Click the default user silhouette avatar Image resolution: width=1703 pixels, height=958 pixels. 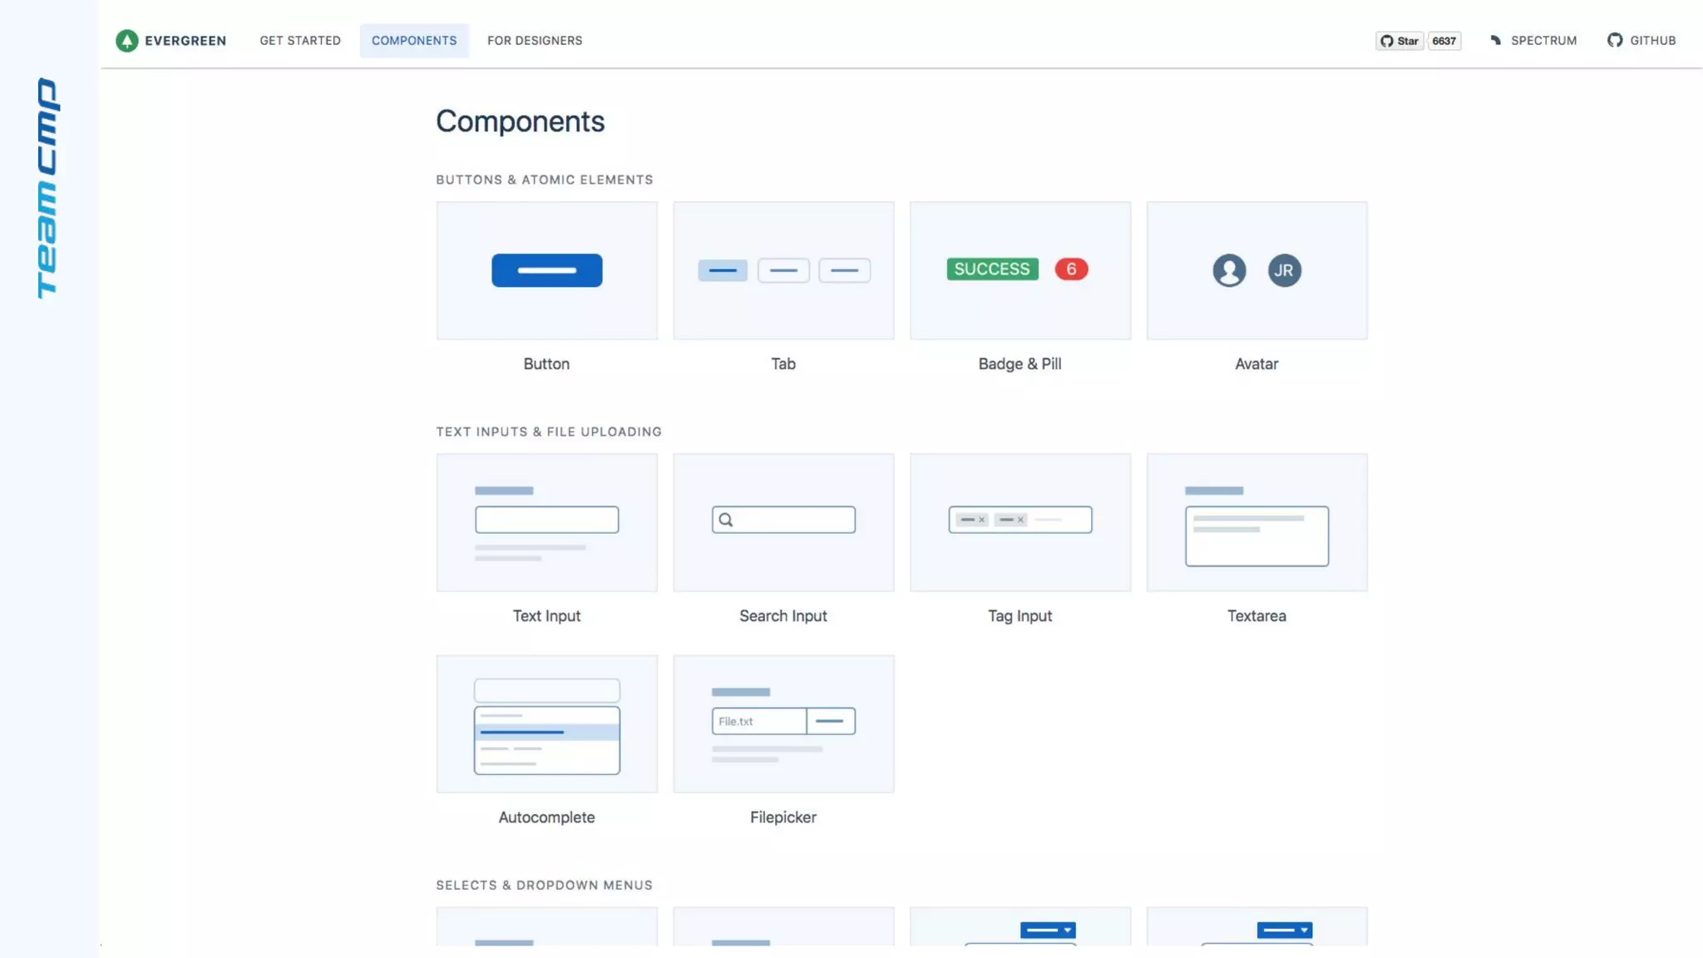(1229, 270)
